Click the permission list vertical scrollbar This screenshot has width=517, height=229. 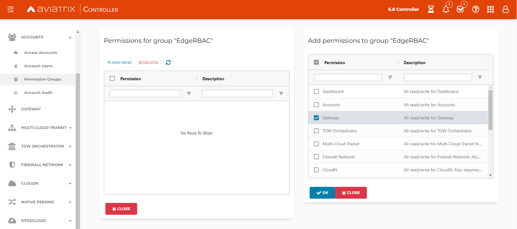[490, 110]
